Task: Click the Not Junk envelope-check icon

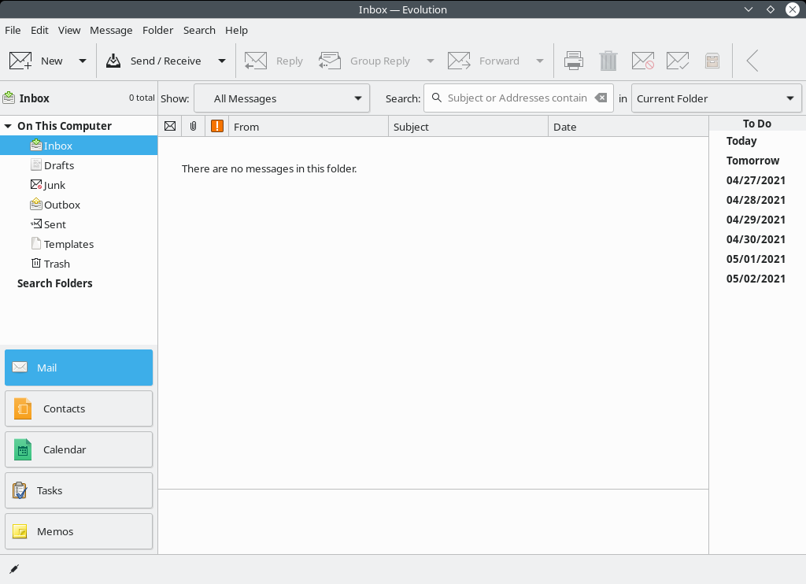Action: pos(678,60)
